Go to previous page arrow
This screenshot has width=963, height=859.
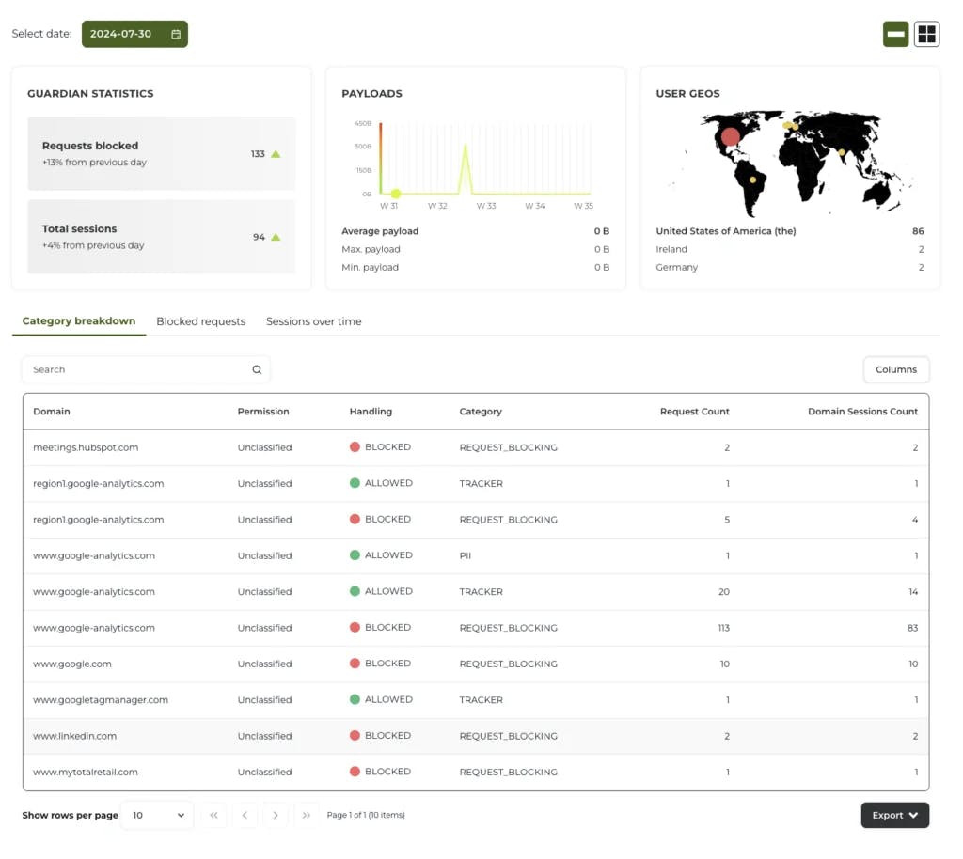(245, 816)
